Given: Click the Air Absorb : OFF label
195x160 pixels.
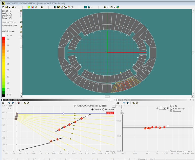Looking at the screenshot, I should click(9, 26).
